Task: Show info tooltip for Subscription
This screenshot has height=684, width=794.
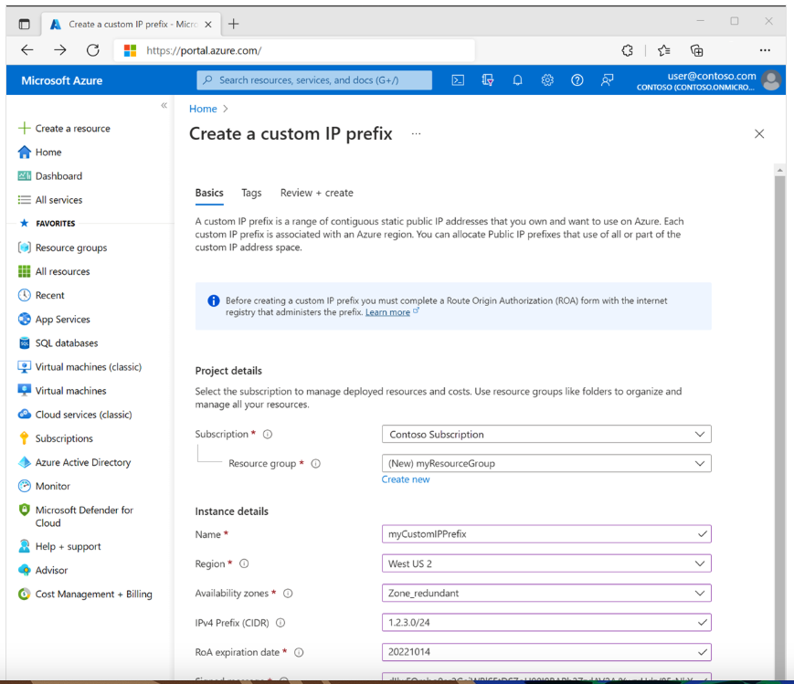Action: point(268,434)
